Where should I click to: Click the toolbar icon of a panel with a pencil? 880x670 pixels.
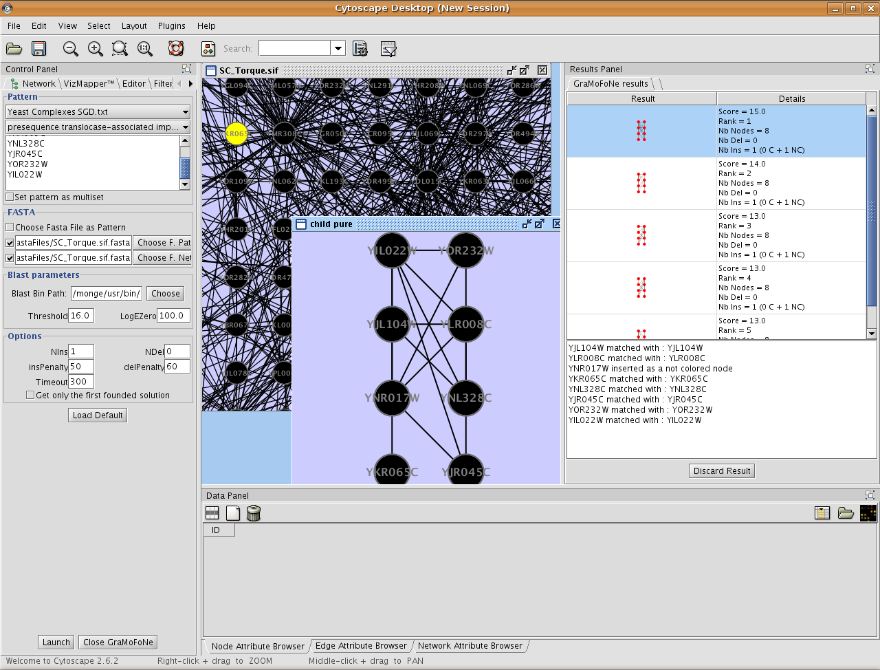[x=388, y=49]
